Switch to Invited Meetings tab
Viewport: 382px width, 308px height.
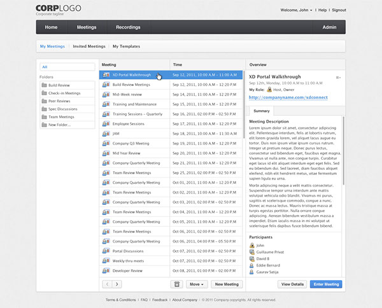pos(89,46)
